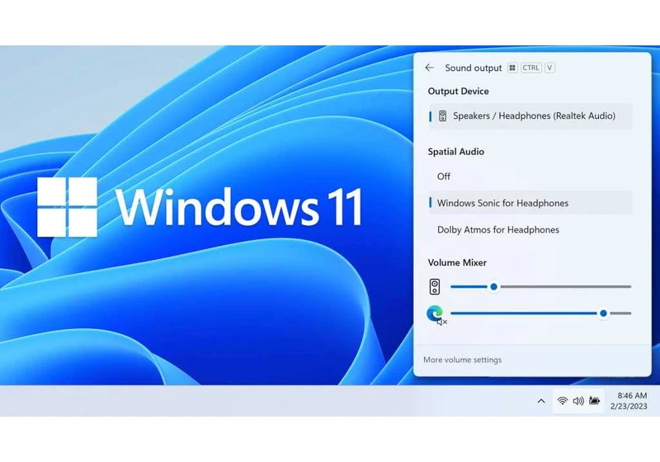Click the Spatial Audio heading

(x=456, y=152)
